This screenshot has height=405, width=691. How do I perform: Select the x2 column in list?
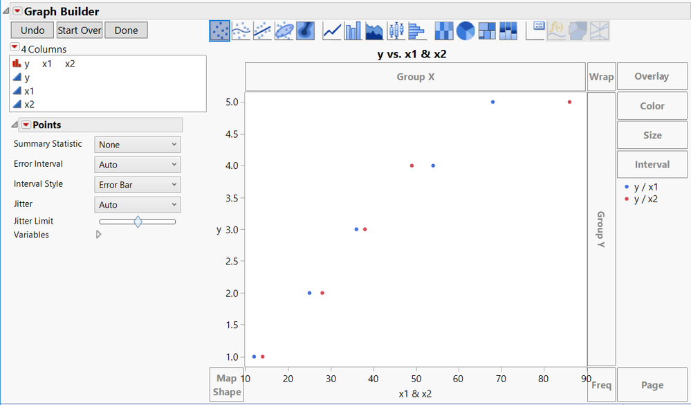[108, 105]
